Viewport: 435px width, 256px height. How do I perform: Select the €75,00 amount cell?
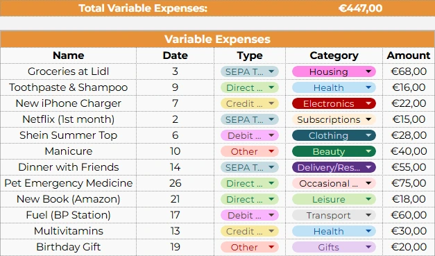(x=409, y=183)
